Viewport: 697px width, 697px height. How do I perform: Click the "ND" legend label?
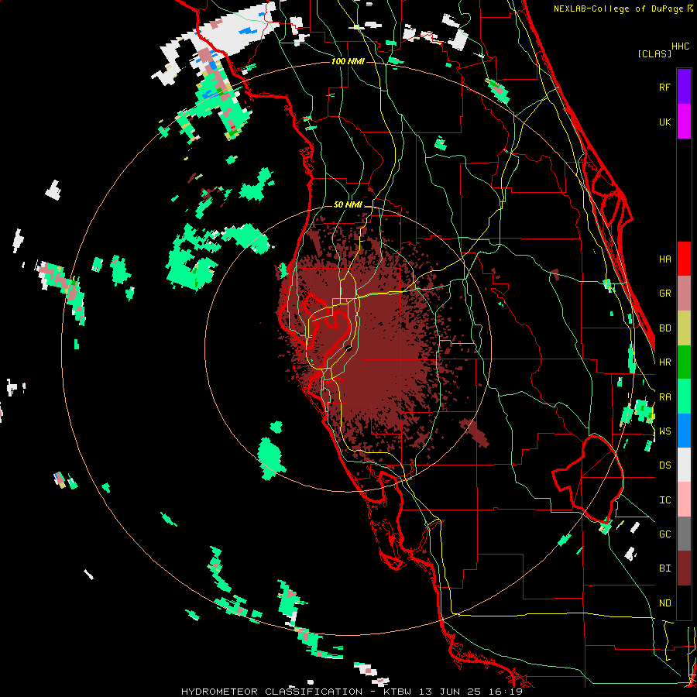tap(664, 603)
